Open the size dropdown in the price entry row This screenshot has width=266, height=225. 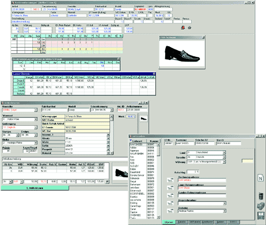click(10, 181)
